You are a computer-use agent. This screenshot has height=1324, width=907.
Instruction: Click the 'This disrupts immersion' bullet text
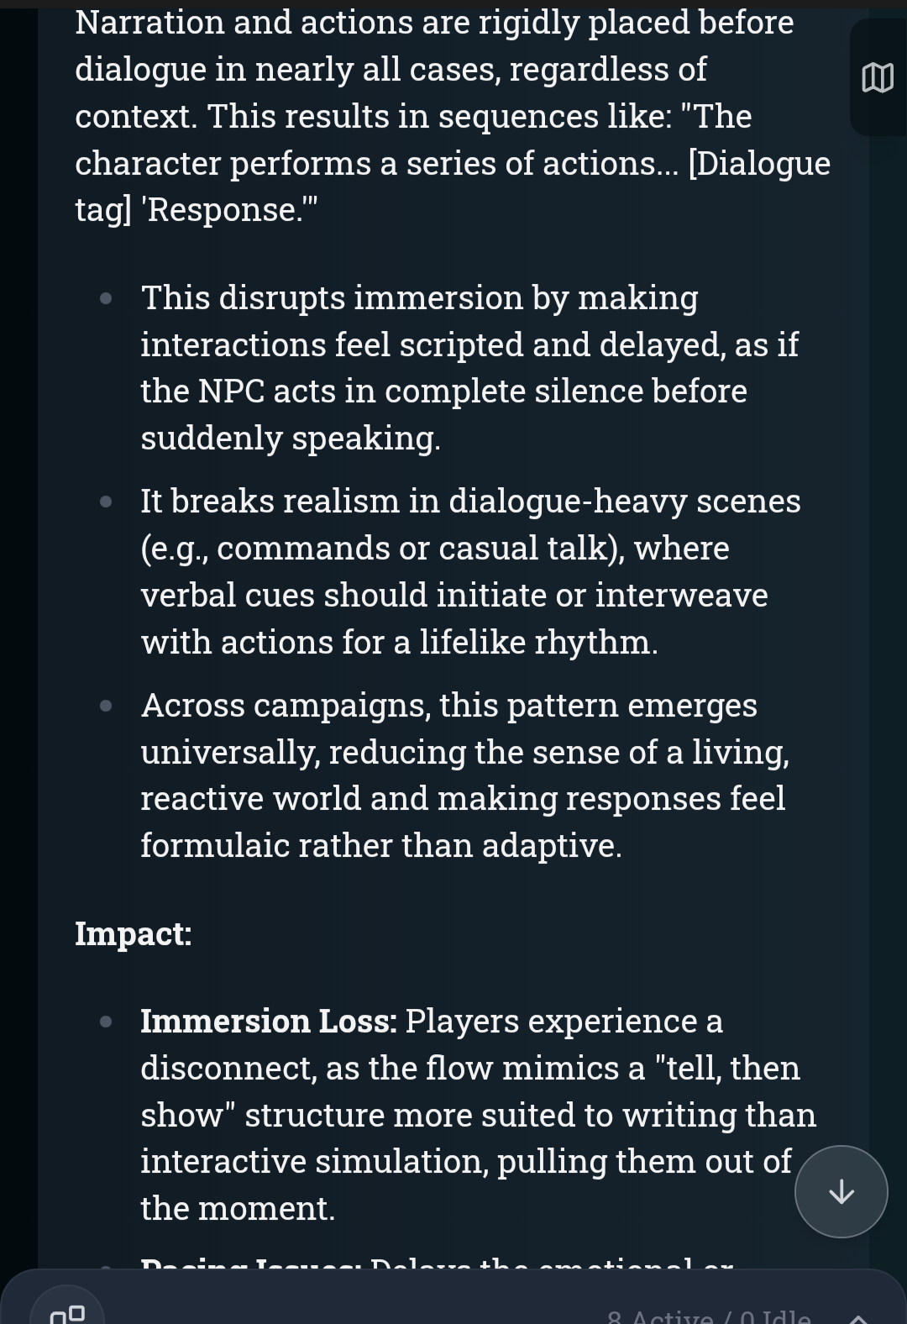pos(469,368)
